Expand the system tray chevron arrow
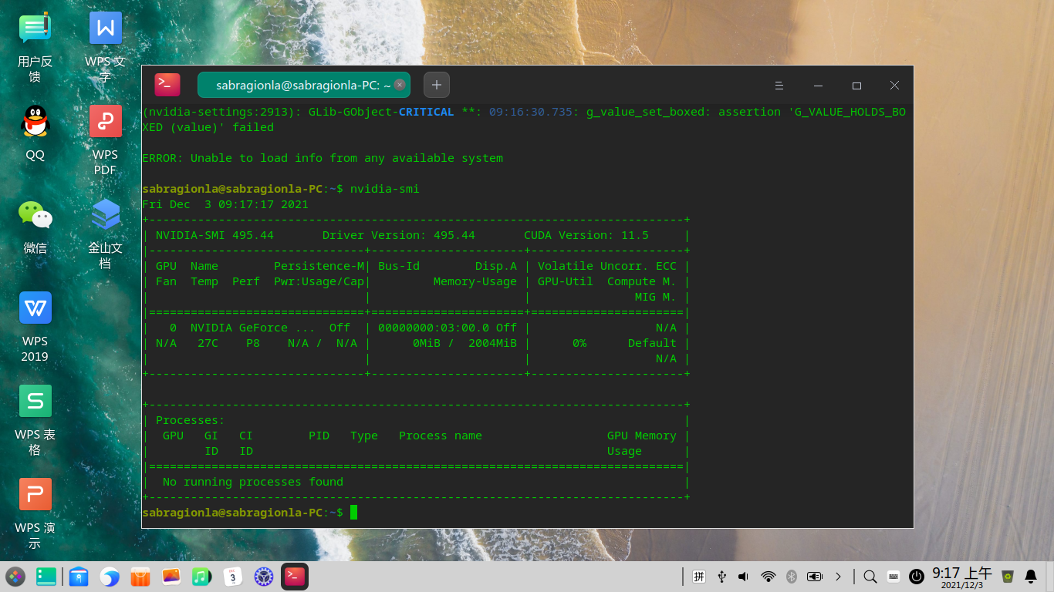 click(x=838, y=577)
